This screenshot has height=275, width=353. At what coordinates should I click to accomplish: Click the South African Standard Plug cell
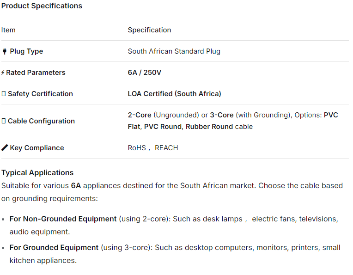pyautogui.click(x=174, y=51)
